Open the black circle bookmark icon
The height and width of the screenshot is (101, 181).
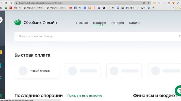[x=104, y=8]
